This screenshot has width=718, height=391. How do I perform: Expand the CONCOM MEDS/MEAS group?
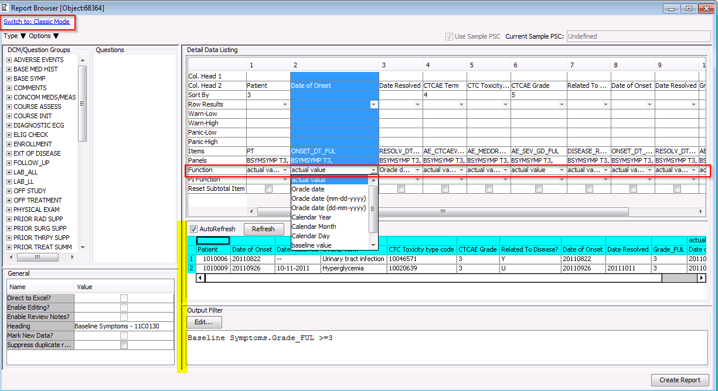[x=9, y=97]
